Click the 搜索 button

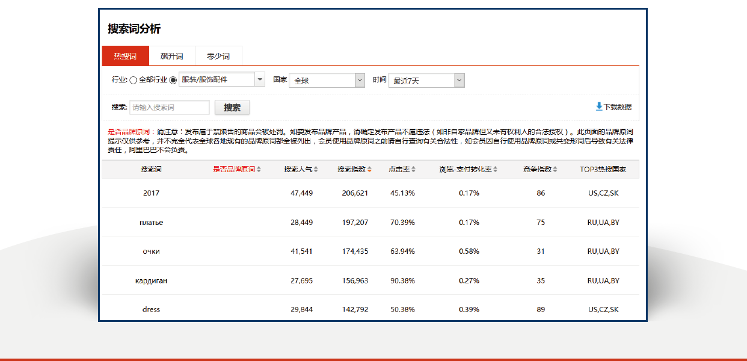tap(232, 108)
